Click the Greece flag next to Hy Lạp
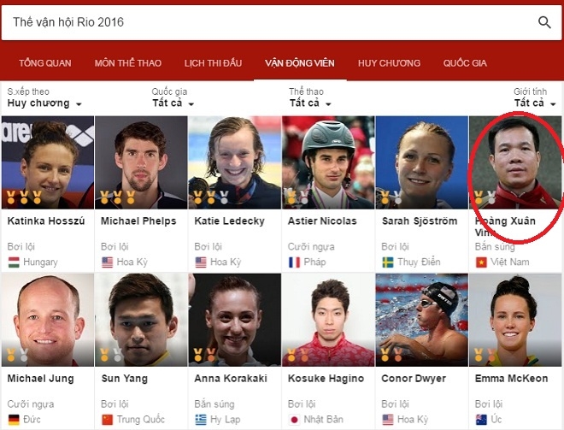Screen dimensions: 564x430 point(201,420)
